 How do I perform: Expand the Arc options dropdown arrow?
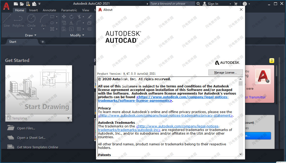click(x=44, y=29)
